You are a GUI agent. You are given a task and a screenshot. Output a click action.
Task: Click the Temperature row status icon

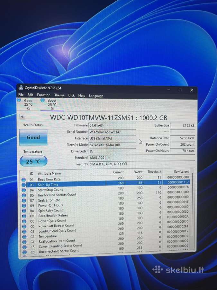click(x=24, y=237)
